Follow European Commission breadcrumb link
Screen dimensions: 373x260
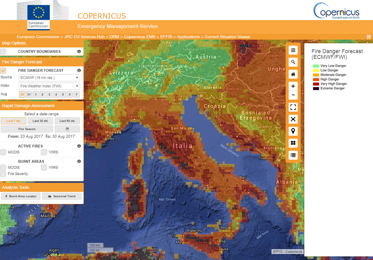pos(38,37)
